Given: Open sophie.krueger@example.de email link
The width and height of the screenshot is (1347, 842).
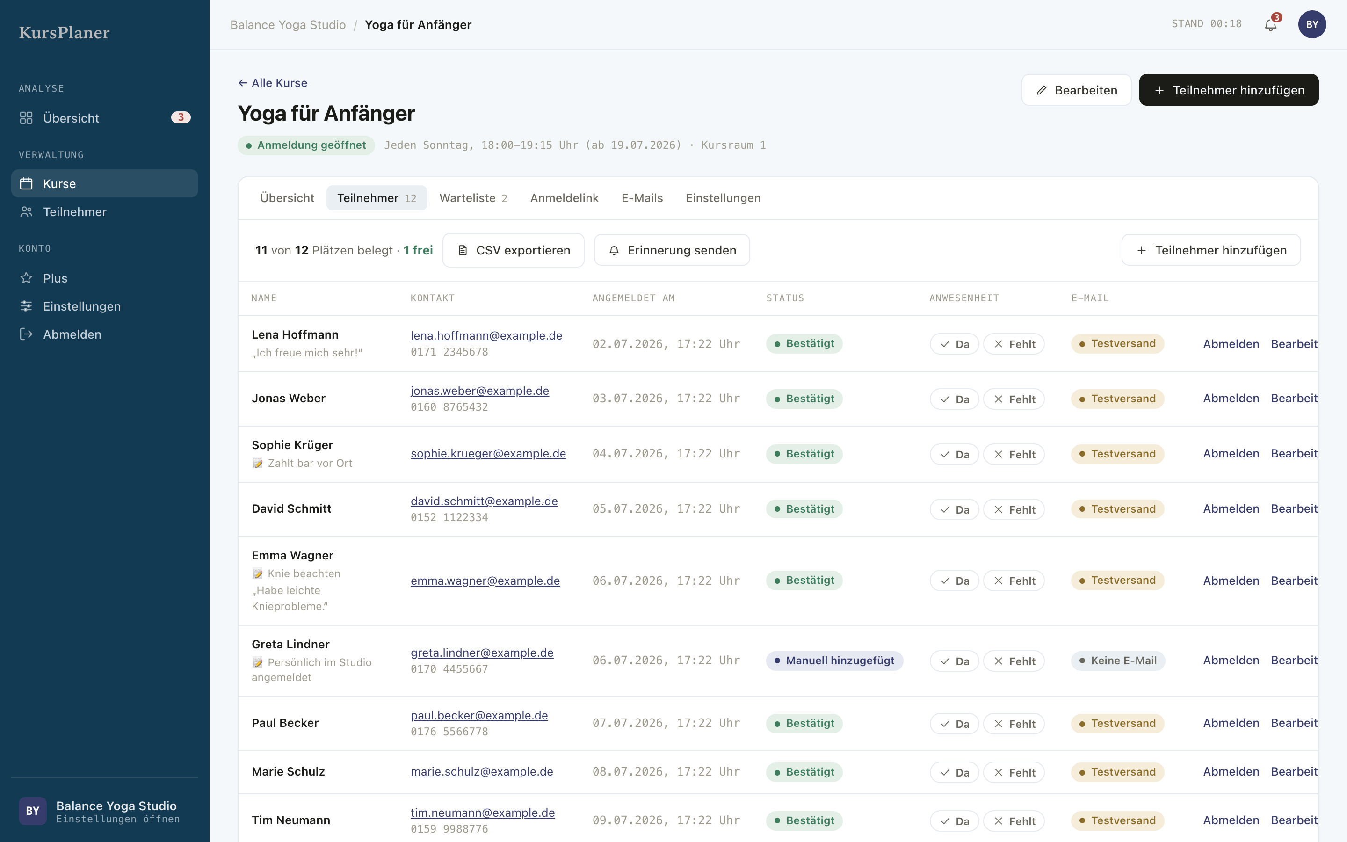Looking at the screenshot, I should coord(488,453).
